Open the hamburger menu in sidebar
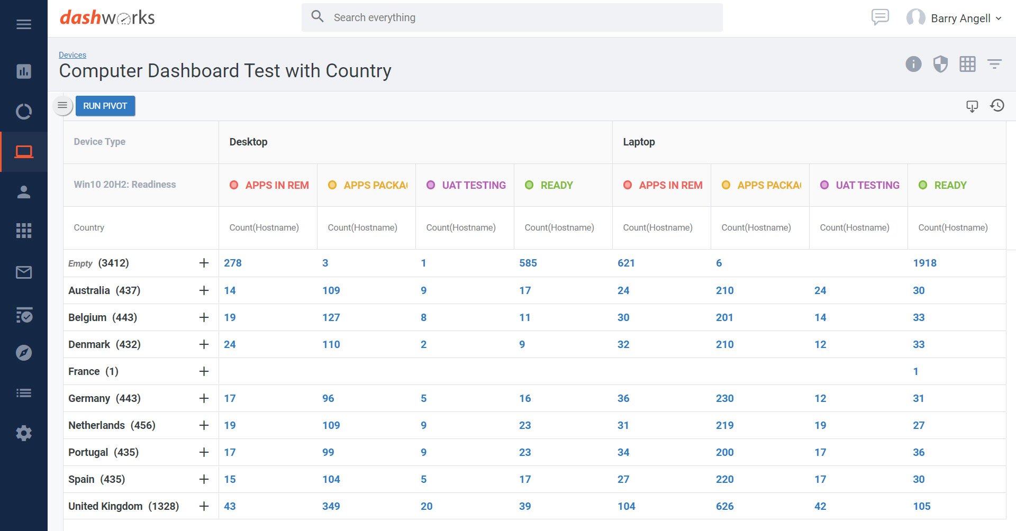Image resolution: width=1016 pixels, height=531 pixels. point(24,24)
